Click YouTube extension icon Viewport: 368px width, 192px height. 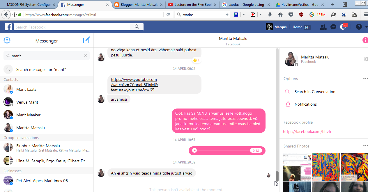point(354,15)
